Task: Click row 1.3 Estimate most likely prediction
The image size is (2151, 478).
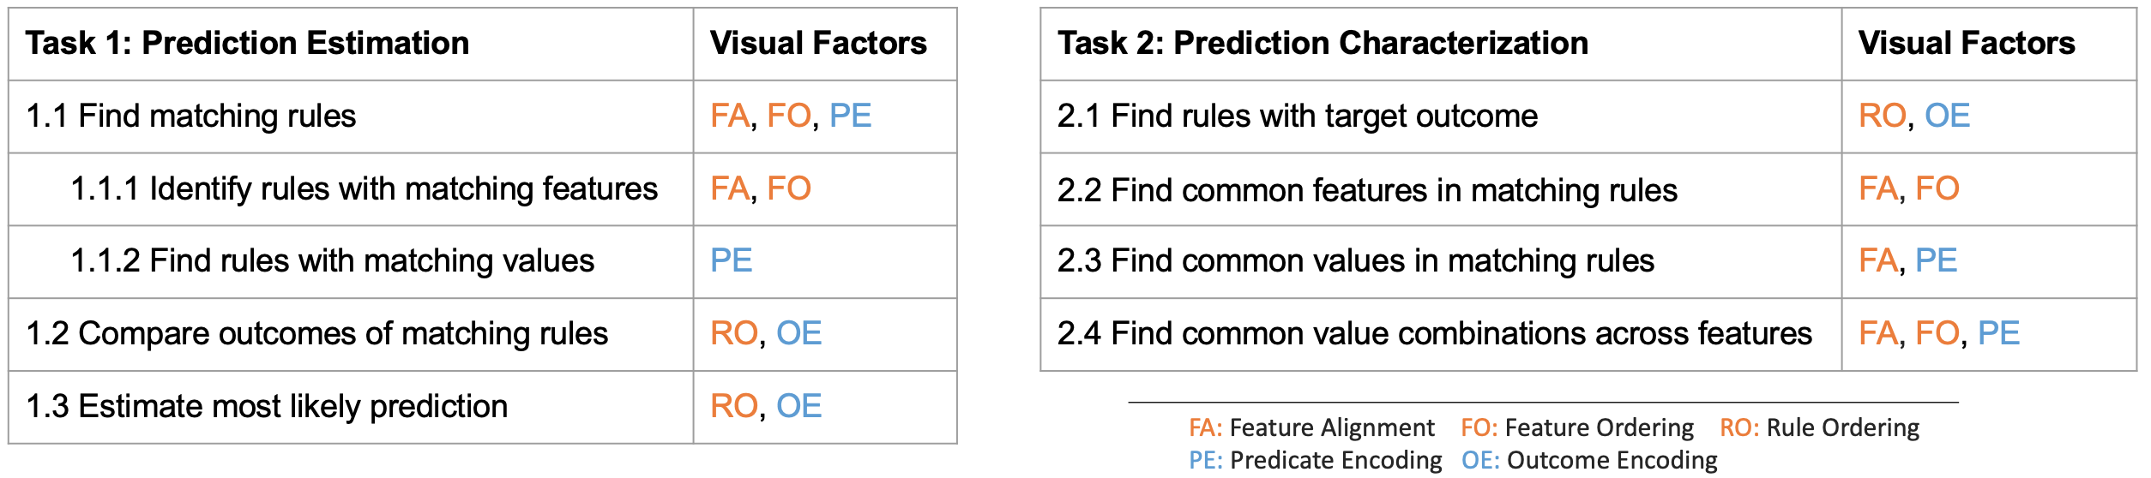Action: [x=267, y=407]
